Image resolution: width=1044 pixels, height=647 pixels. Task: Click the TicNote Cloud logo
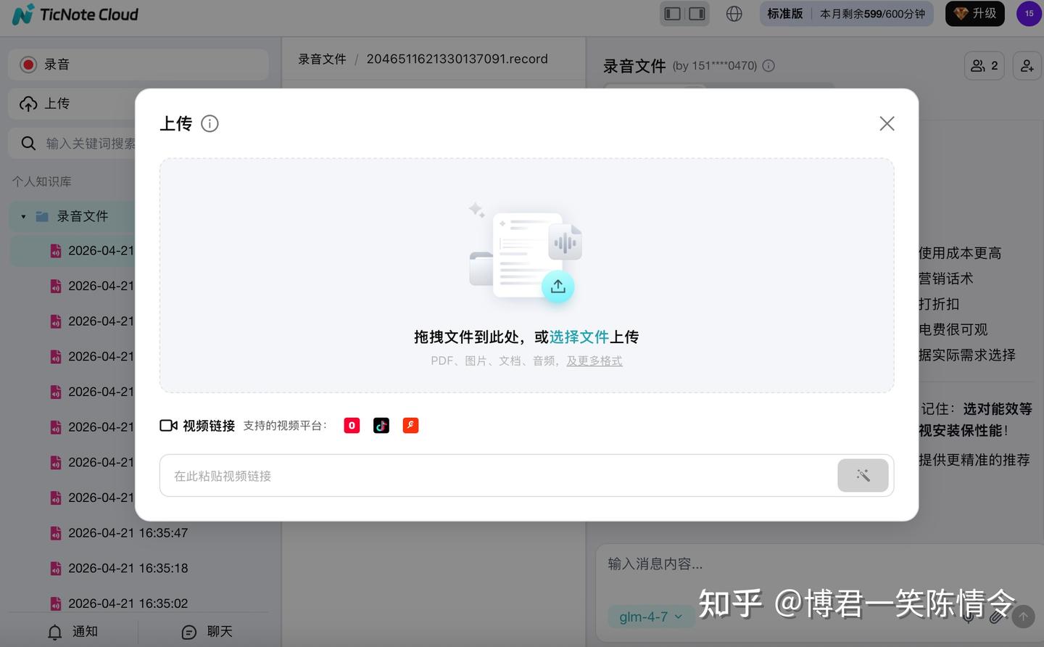tap(75, 15)
